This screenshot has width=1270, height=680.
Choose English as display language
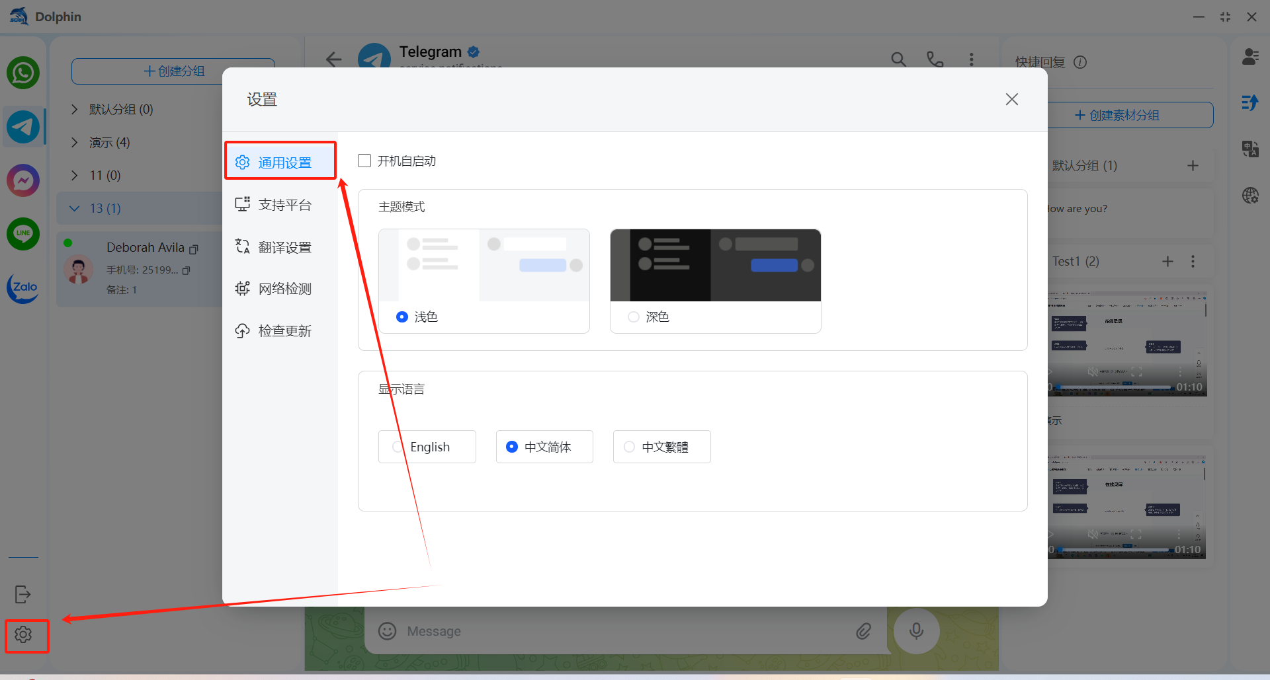click(398, 447)
